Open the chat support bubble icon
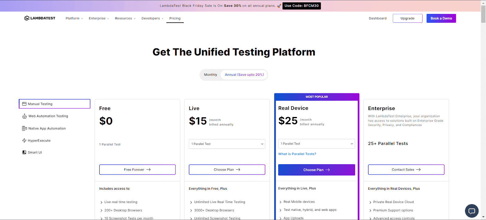Viewport: 486px width, 220px height. click(x=471, y=211)
